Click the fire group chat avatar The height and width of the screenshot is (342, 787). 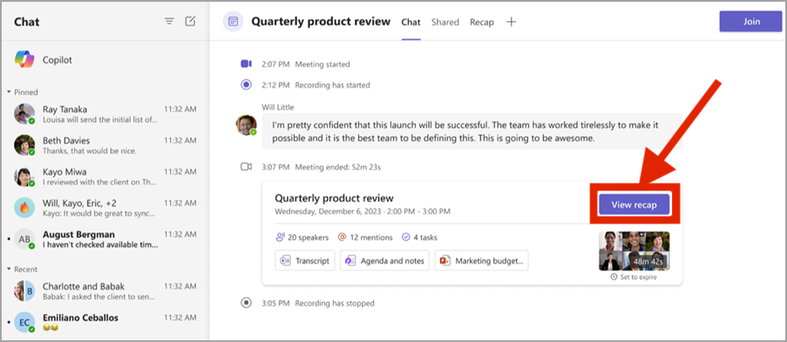point(24,208)
